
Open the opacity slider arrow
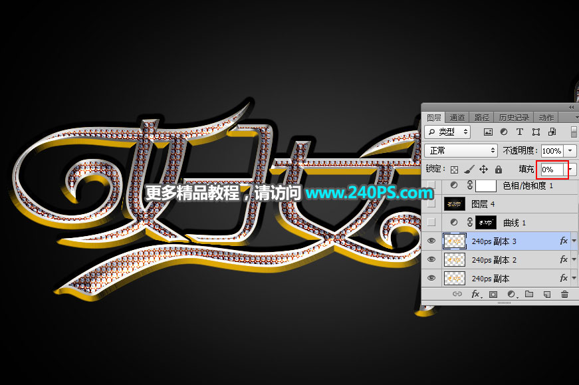(x=570, y=151)
